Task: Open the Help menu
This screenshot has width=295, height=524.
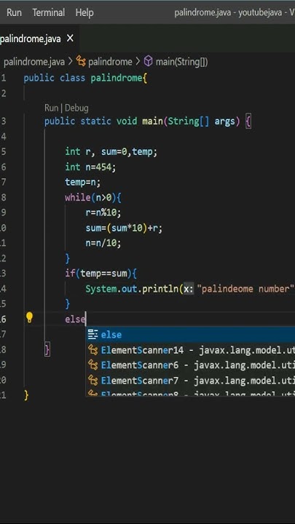Action: point(84,12)
